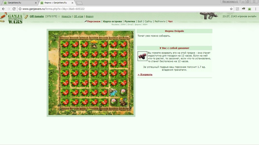Close the Ферма :: GanjaWars.Ru tab

pyautogui.click(x=72, y=3)
